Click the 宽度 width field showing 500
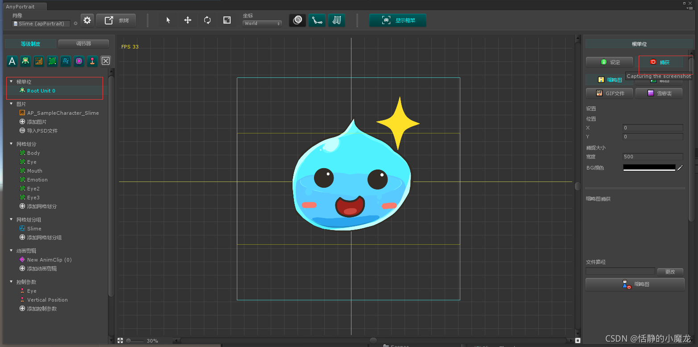 coord(653,157)
